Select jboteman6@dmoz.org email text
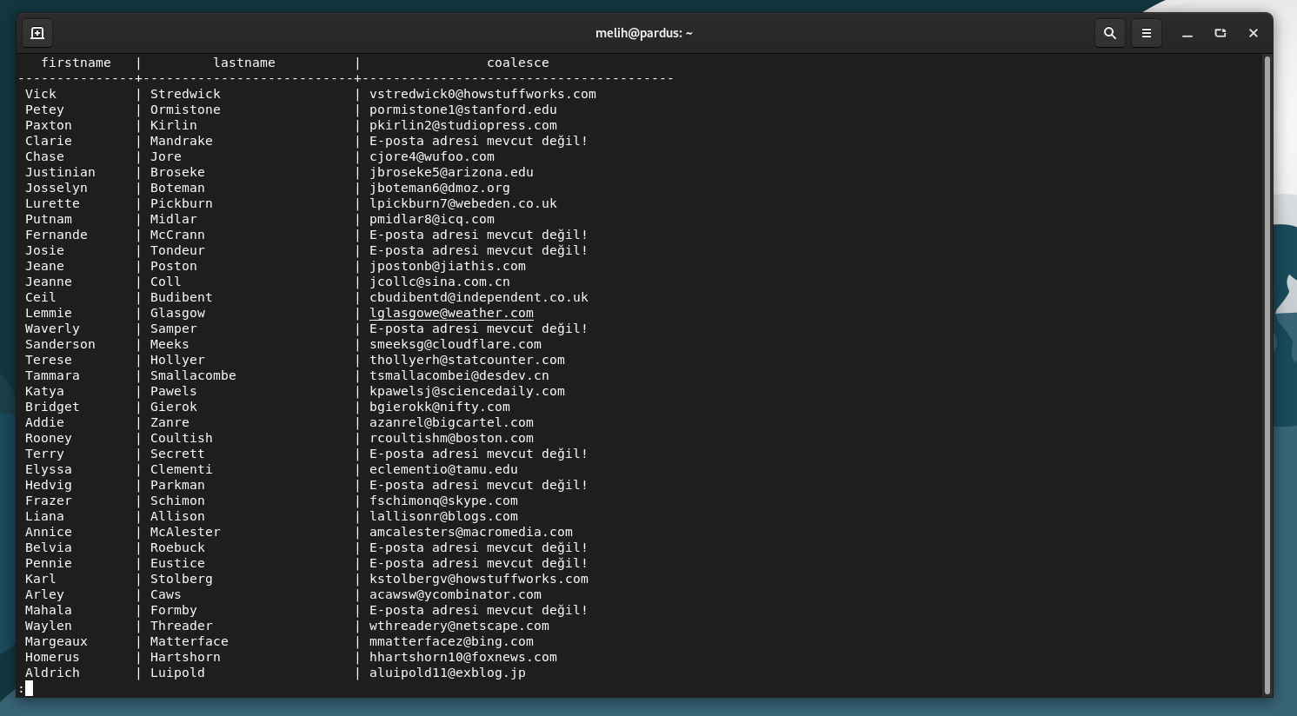 point(440,188)
